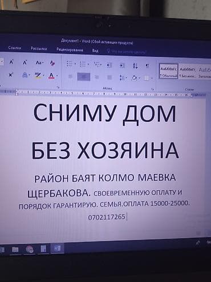Sort text with the A-Z sort icon
Viewport: 211px width, 282px height.
click(135, 66)
